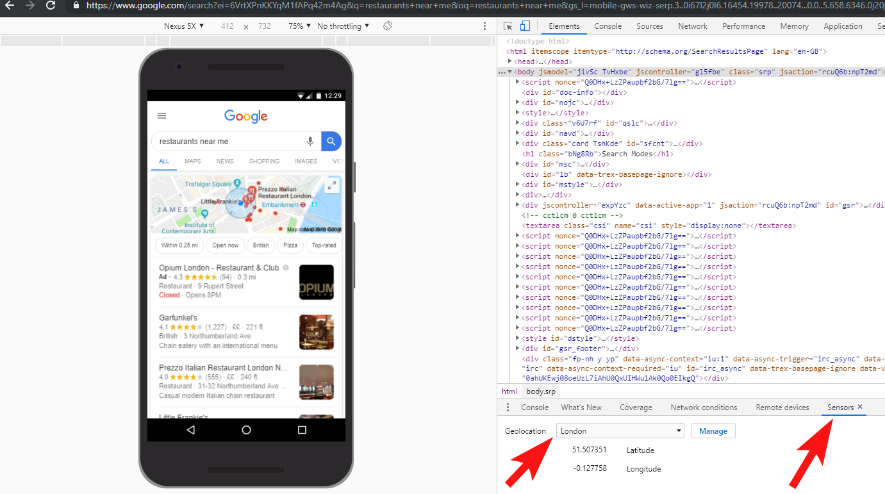Expand the style id dstyle node
The height and width of the screenshot is (494, 885).
(x=518, y=338)
